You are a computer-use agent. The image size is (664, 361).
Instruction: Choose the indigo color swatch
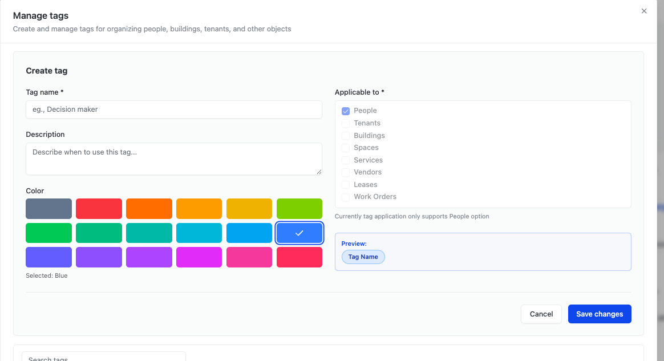point(48,257)
